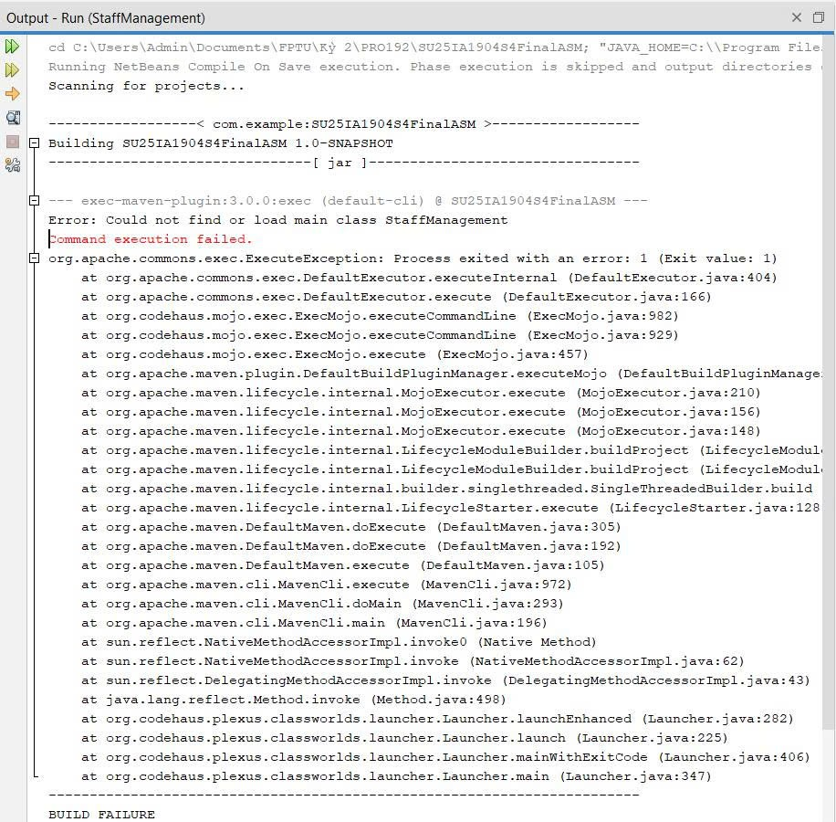The image size is (836, 822).
Task: Click 'Error: Could not find or load main class' line
Action: pyautogui.click(x=277, y=220)
